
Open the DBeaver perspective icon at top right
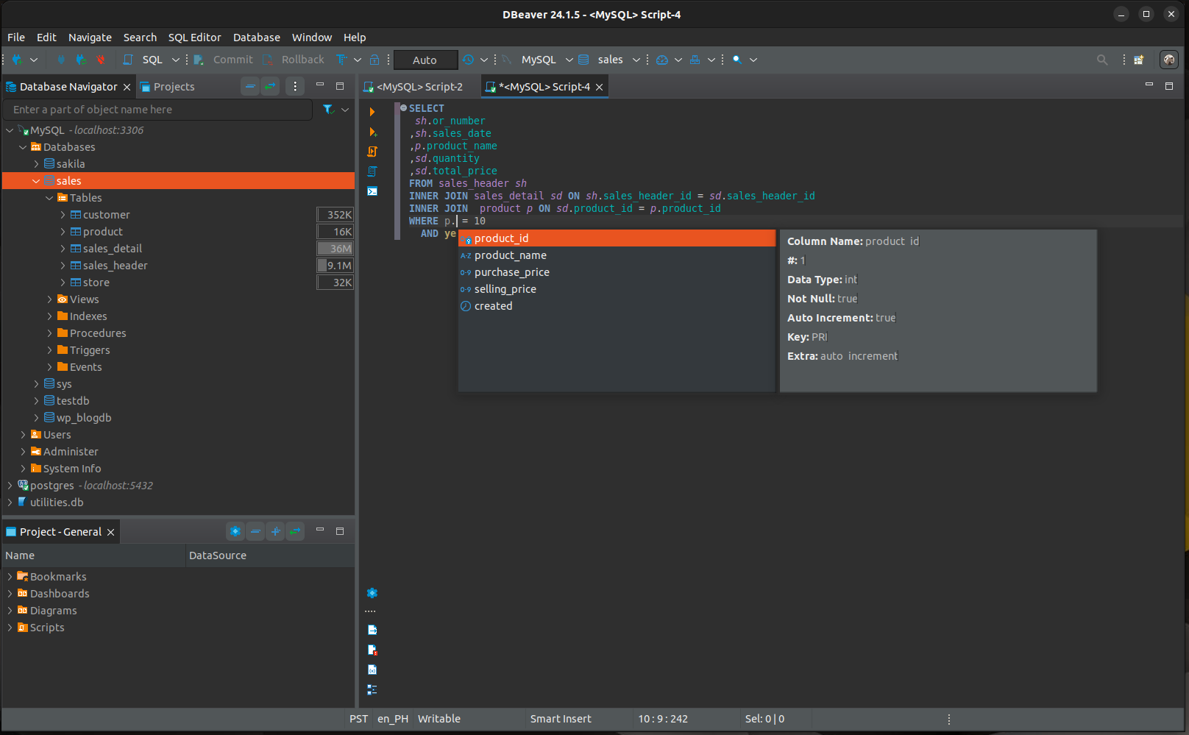pos(1169,60)
